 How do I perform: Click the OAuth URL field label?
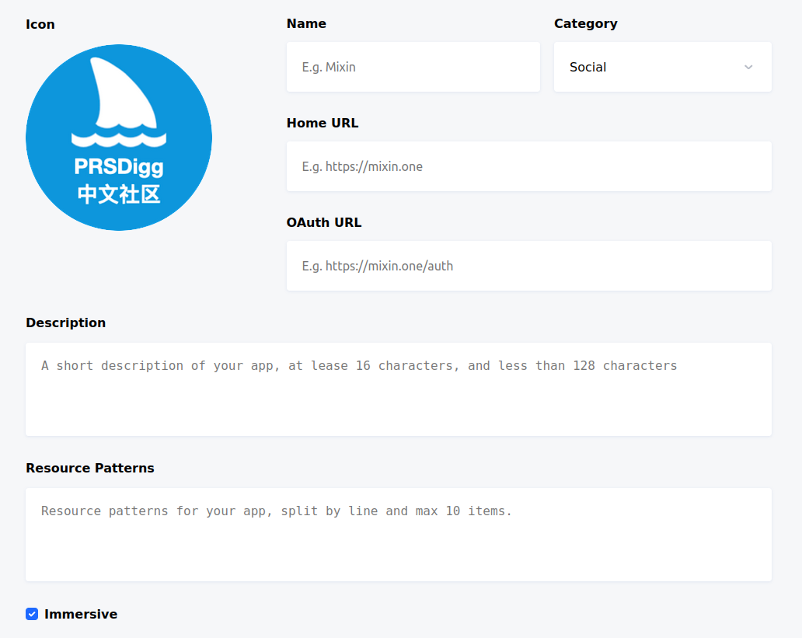tap(324, 222)
